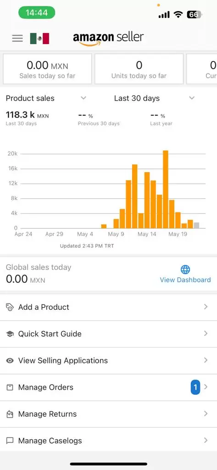Tap the Units today so far card
Image resolution: width=217 pixels, height=470 pixels.
pyautogui.click(x=139, y=69)
